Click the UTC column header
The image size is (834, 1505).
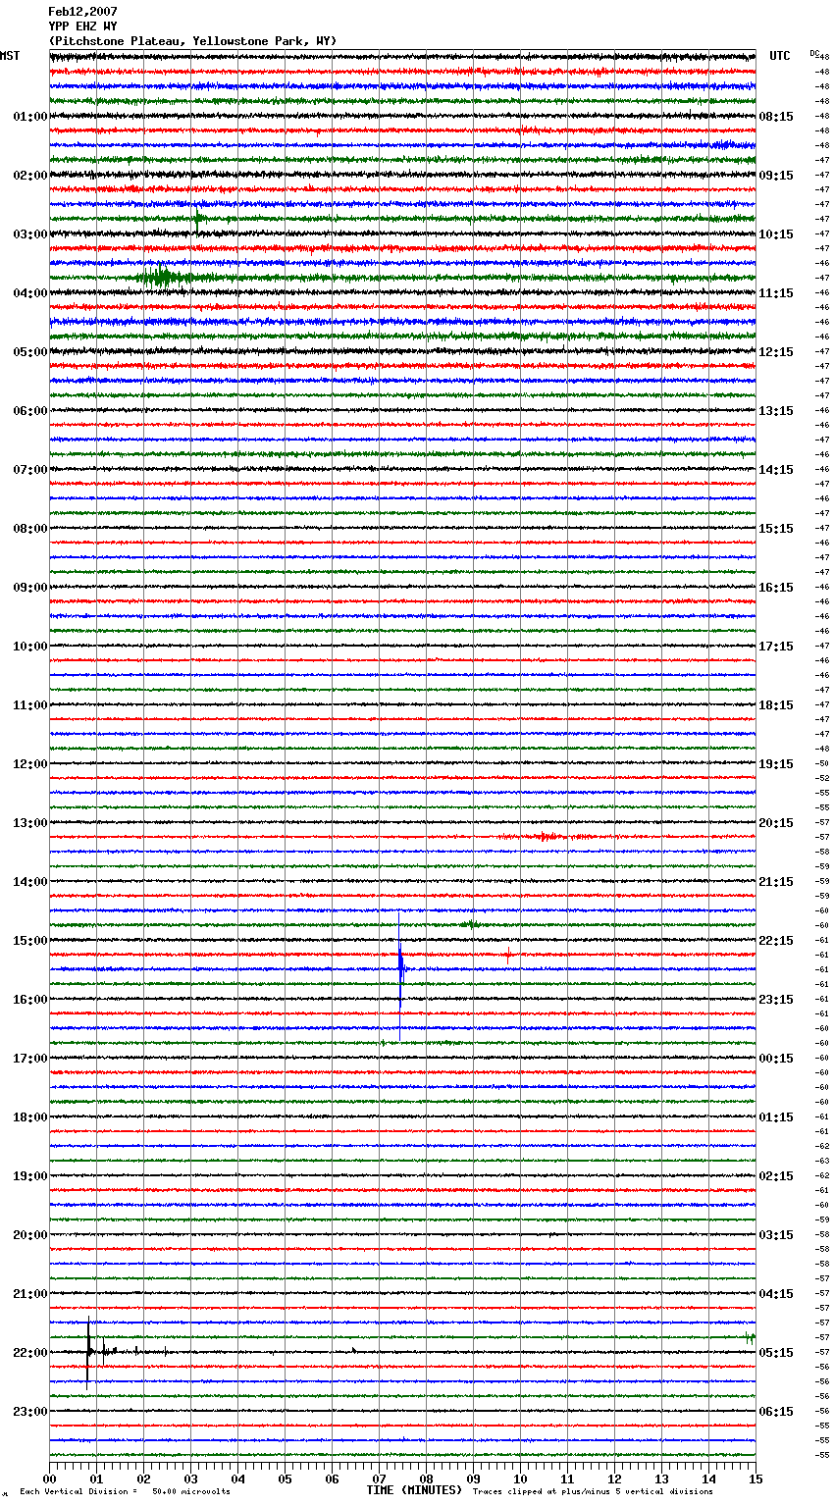click(x=780, y=56)
